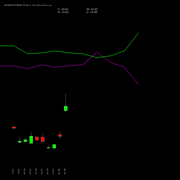Click the 04 Mar date label

pos(65,171)
